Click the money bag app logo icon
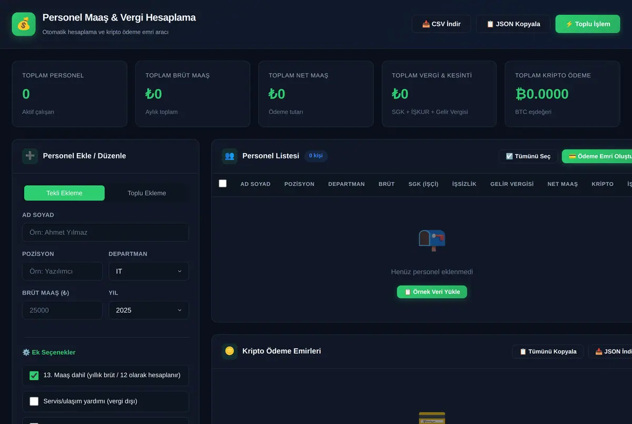632x424 pixels. point(24,24)
